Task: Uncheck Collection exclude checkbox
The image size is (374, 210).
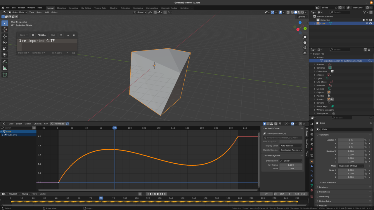Action: pos(363,20)
